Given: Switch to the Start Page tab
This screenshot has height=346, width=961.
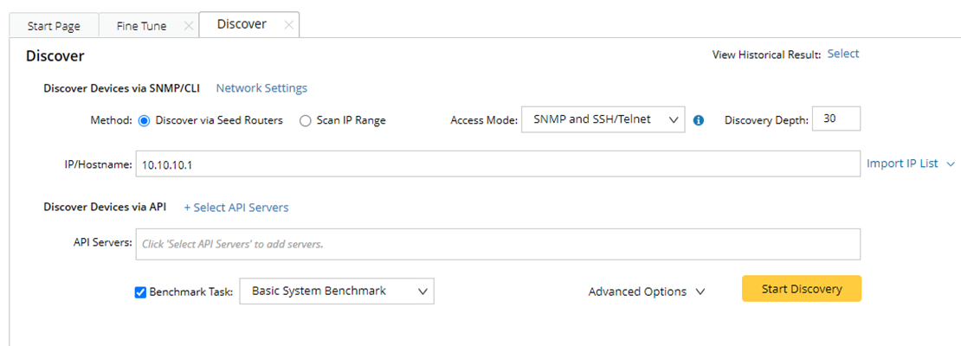Looking at the screenshot, I should point(54,26).
